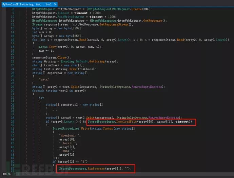Click the Concat method on line 41
The width and height of the screenshot is (234, 178).
click(108, 129)
